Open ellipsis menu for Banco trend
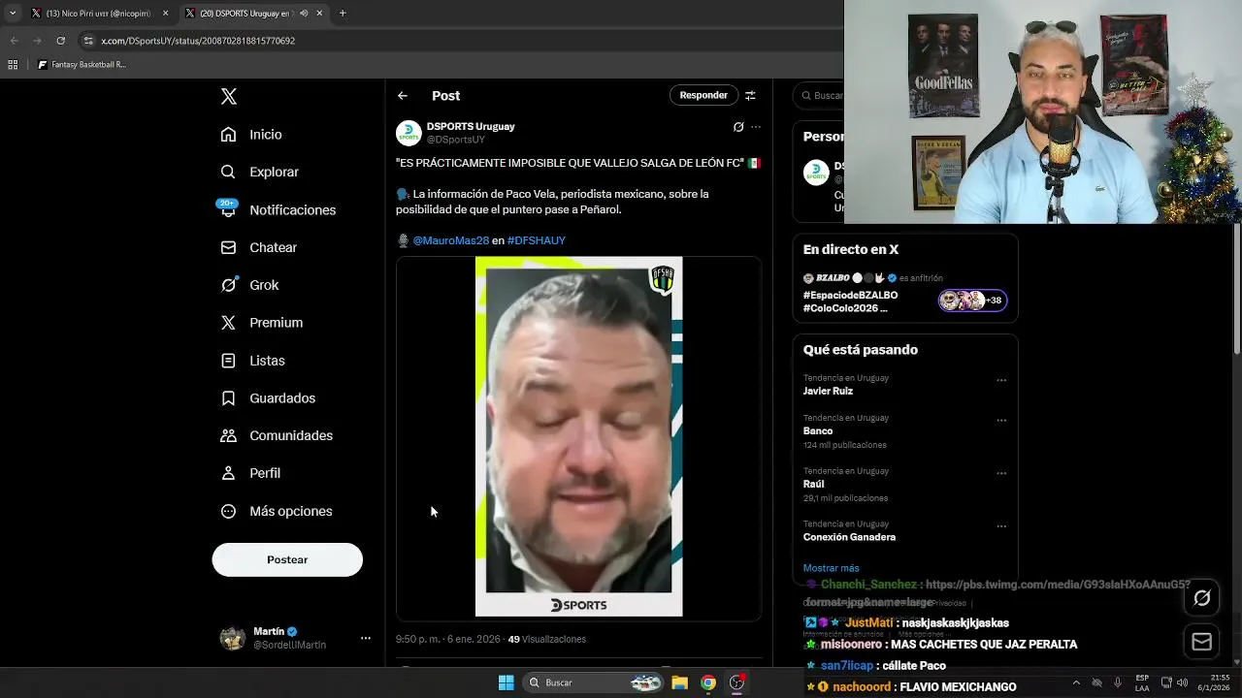Screen dimensions: 1242x698 pos(1001,421)
